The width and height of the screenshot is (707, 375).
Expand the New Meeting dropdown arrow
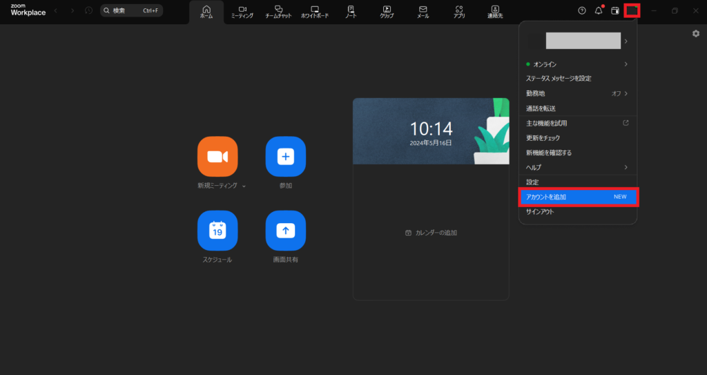click(244, 186)
